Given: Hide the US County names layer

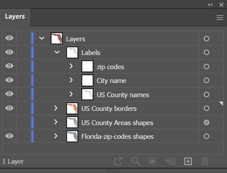Looking at the screenshot, I should tap(9, 94).
